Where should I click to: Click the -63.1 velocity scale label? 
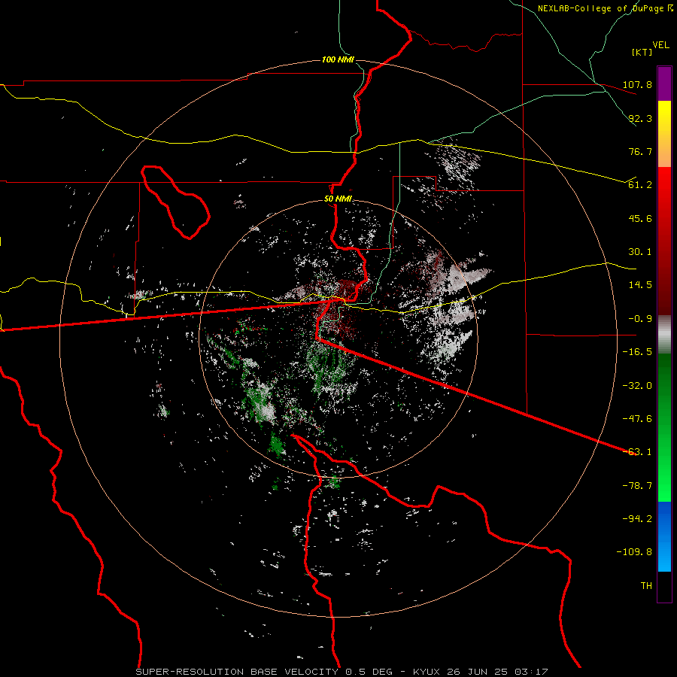tap(637, 452)
